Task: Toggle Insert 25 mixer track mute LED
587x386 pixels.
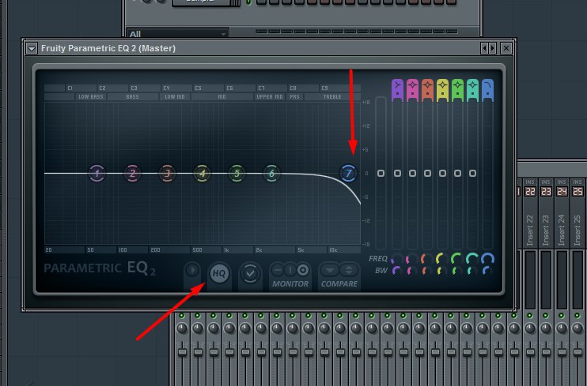Action: click(577, 316)
